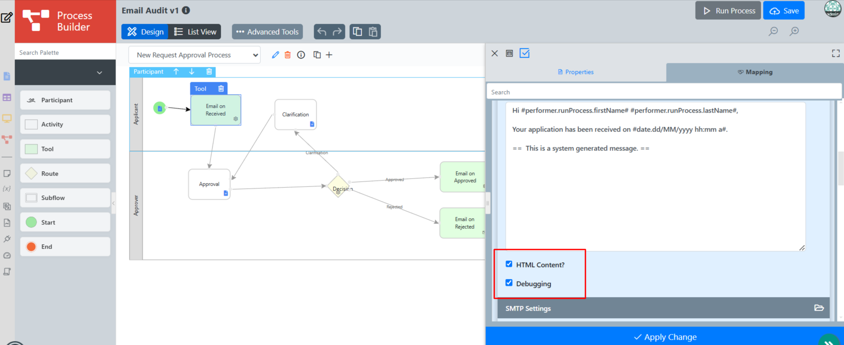Screen dimensions: 844x345
Task: Toggle the Debugging checkbox
Action: pyautogui.click(x=509, y=283)
